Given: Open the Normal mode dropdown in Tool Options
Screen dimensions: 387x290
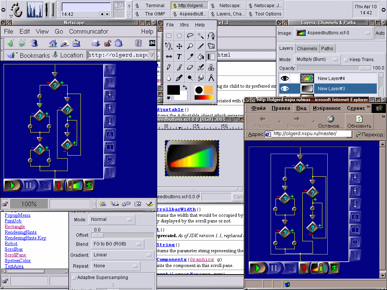Looking at the screenshot, I should pos(111,219).
